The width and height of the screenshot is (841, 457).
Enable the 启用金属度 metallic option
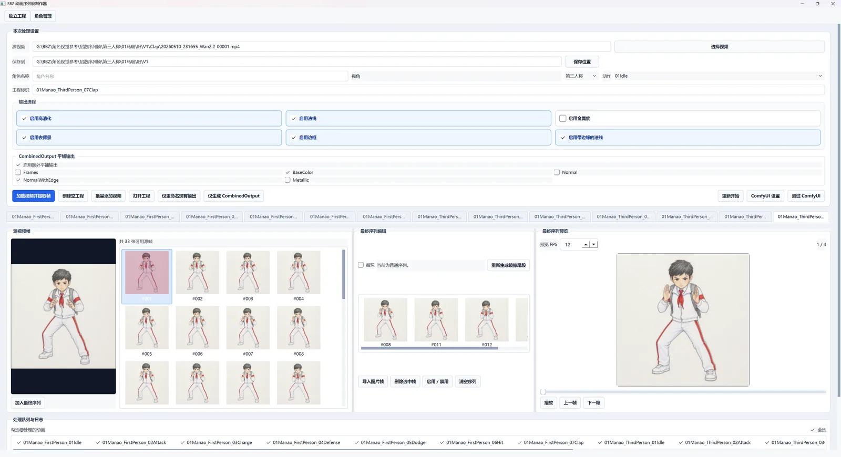click(562, 119)
